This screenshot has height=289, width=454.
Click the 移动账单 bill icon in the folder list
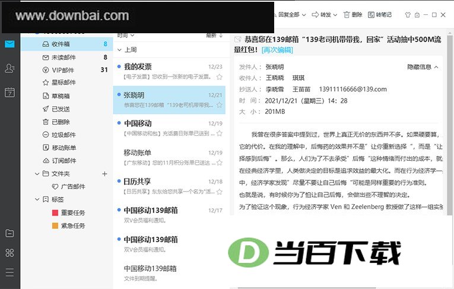point(46,148)
